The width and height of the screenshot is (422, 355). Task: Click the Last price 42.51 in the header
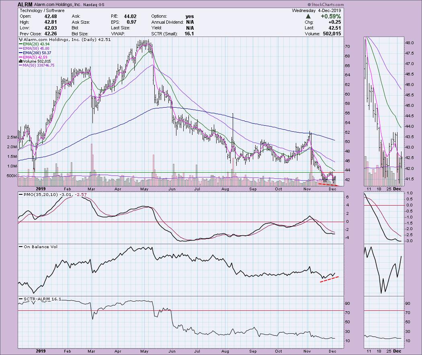[x=334, y=28]
